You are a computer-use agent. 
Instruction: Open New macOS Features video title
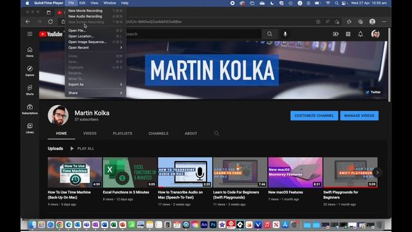(285, 192)
